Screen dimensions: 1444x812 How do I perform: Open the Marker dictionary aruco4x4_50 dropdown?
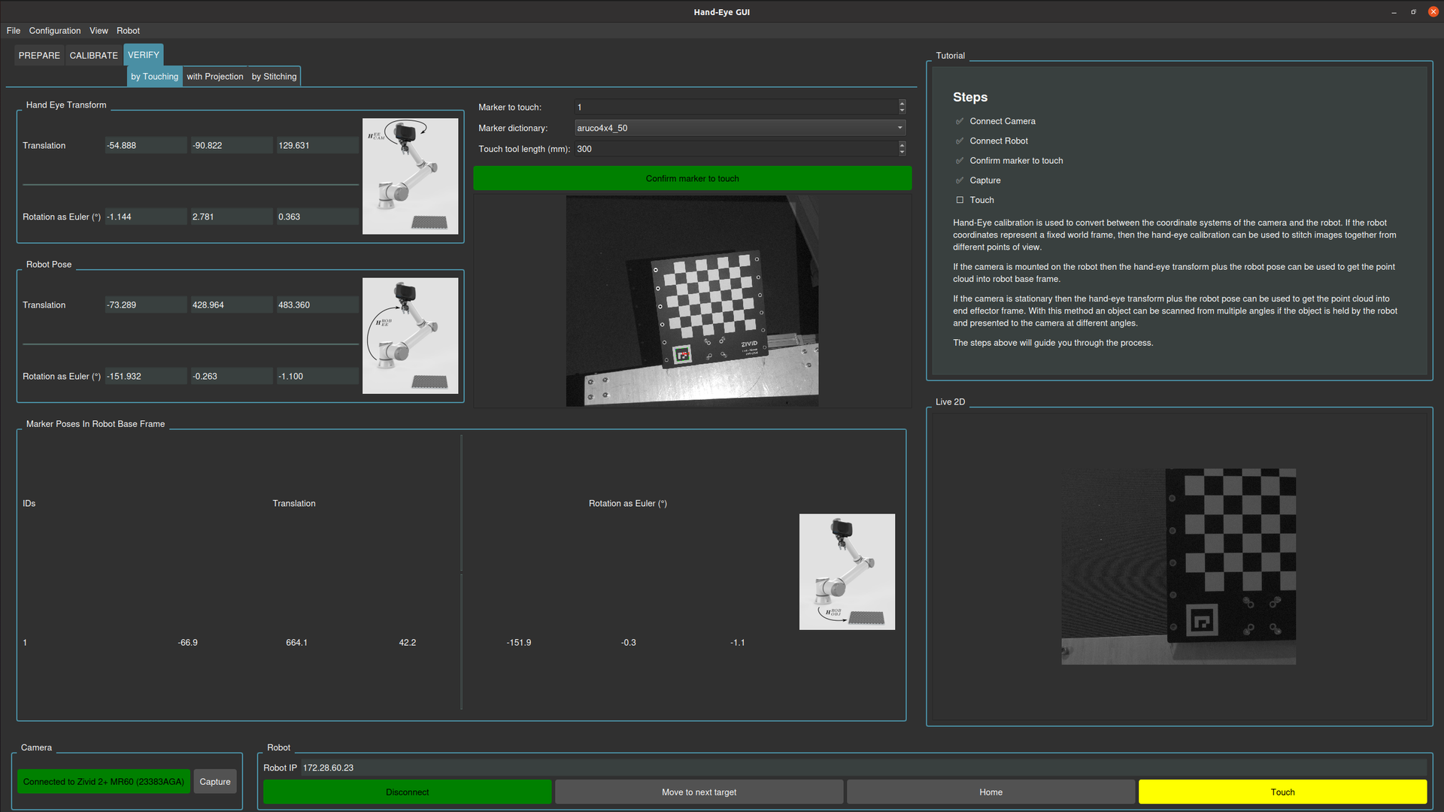pos(739,128)
